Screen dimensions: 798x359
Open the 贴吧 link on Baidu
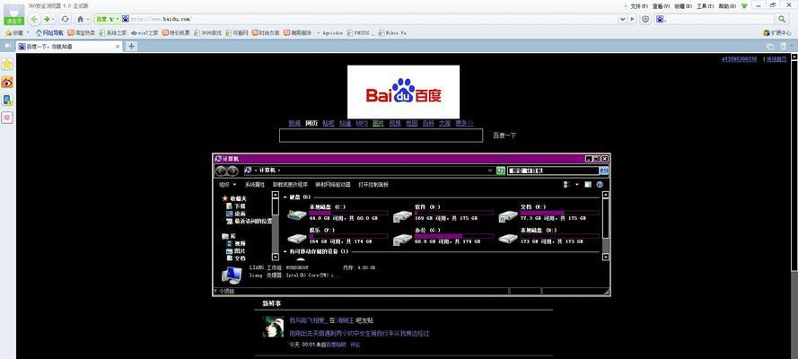329,123
